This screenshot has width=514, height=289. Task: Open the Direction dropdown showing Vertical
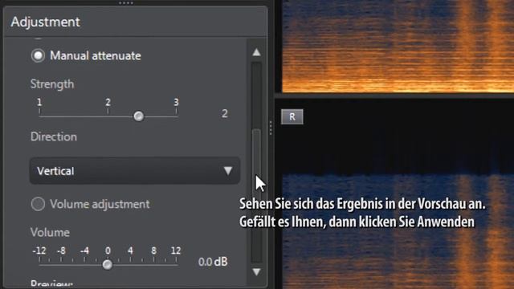point(135,171)
